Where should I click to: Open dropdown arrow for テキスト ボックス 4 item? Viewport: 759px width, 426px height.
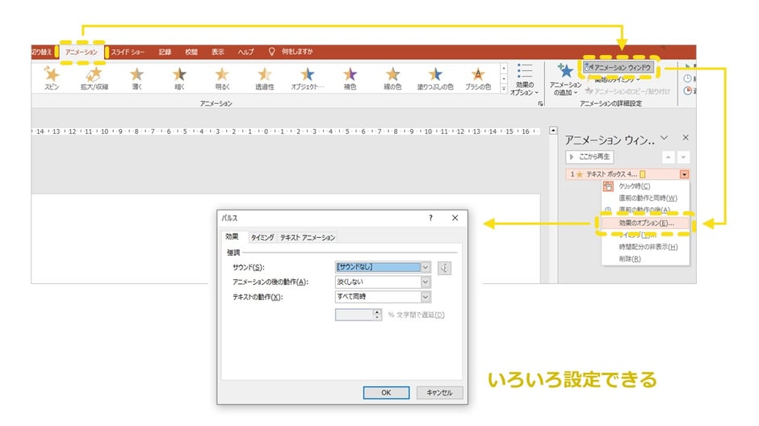click(685, 173)
